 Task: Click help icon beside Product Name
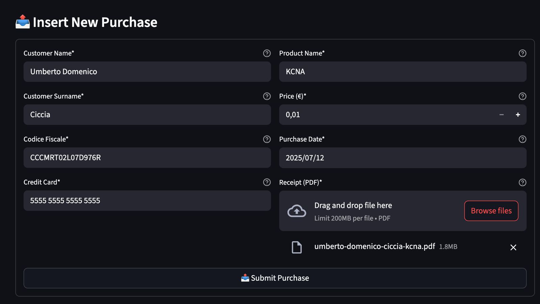pyautogui.click(x=522, y=53)
